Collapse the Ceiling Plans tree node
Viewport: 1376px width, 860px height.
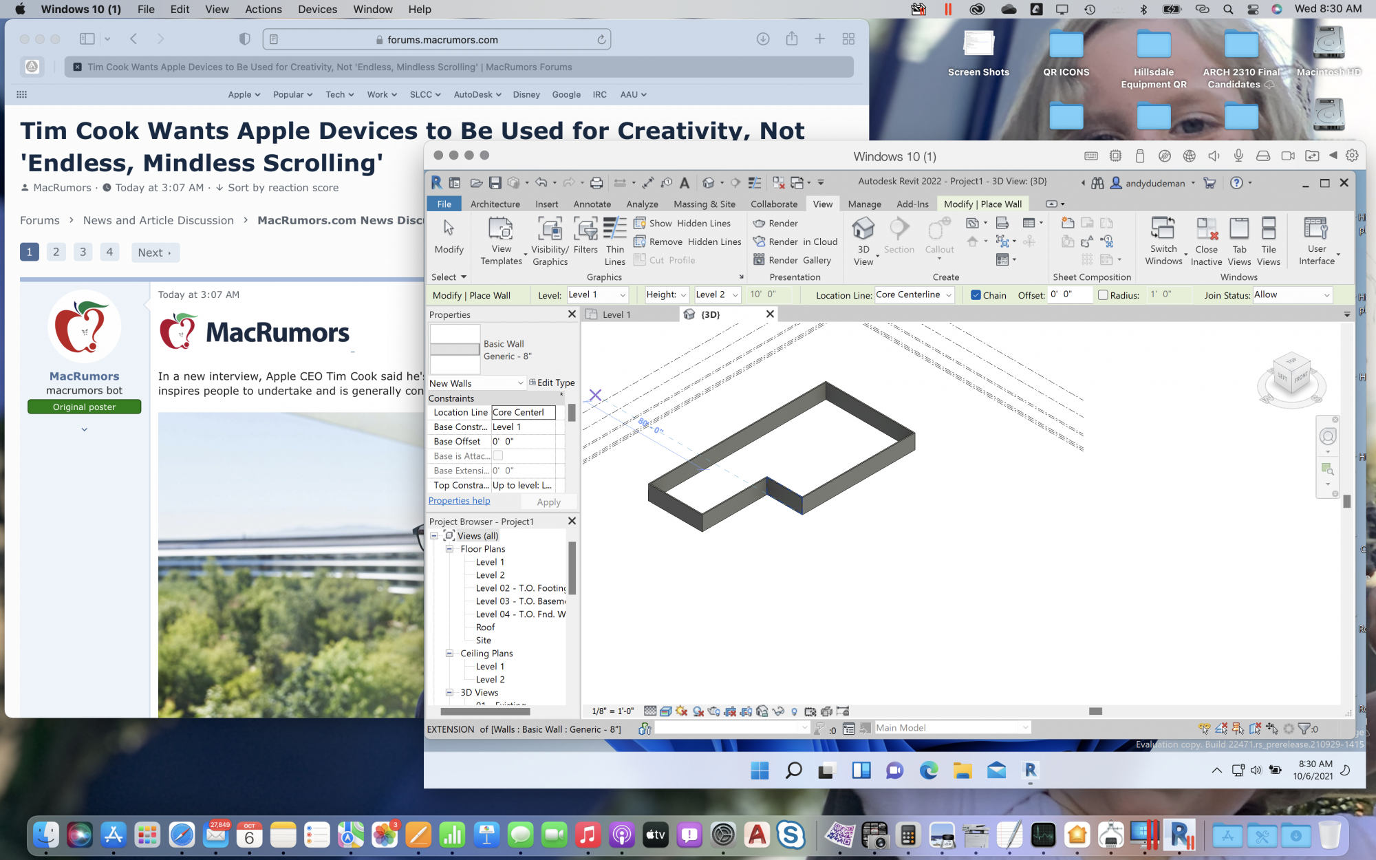449,654
